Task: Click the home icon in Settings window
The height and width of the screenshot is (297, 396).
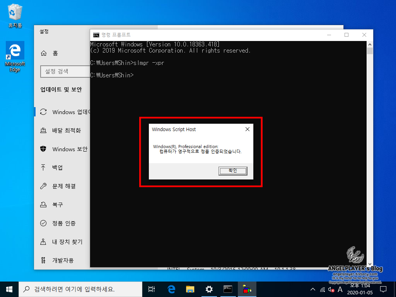Action: (44, 53)
